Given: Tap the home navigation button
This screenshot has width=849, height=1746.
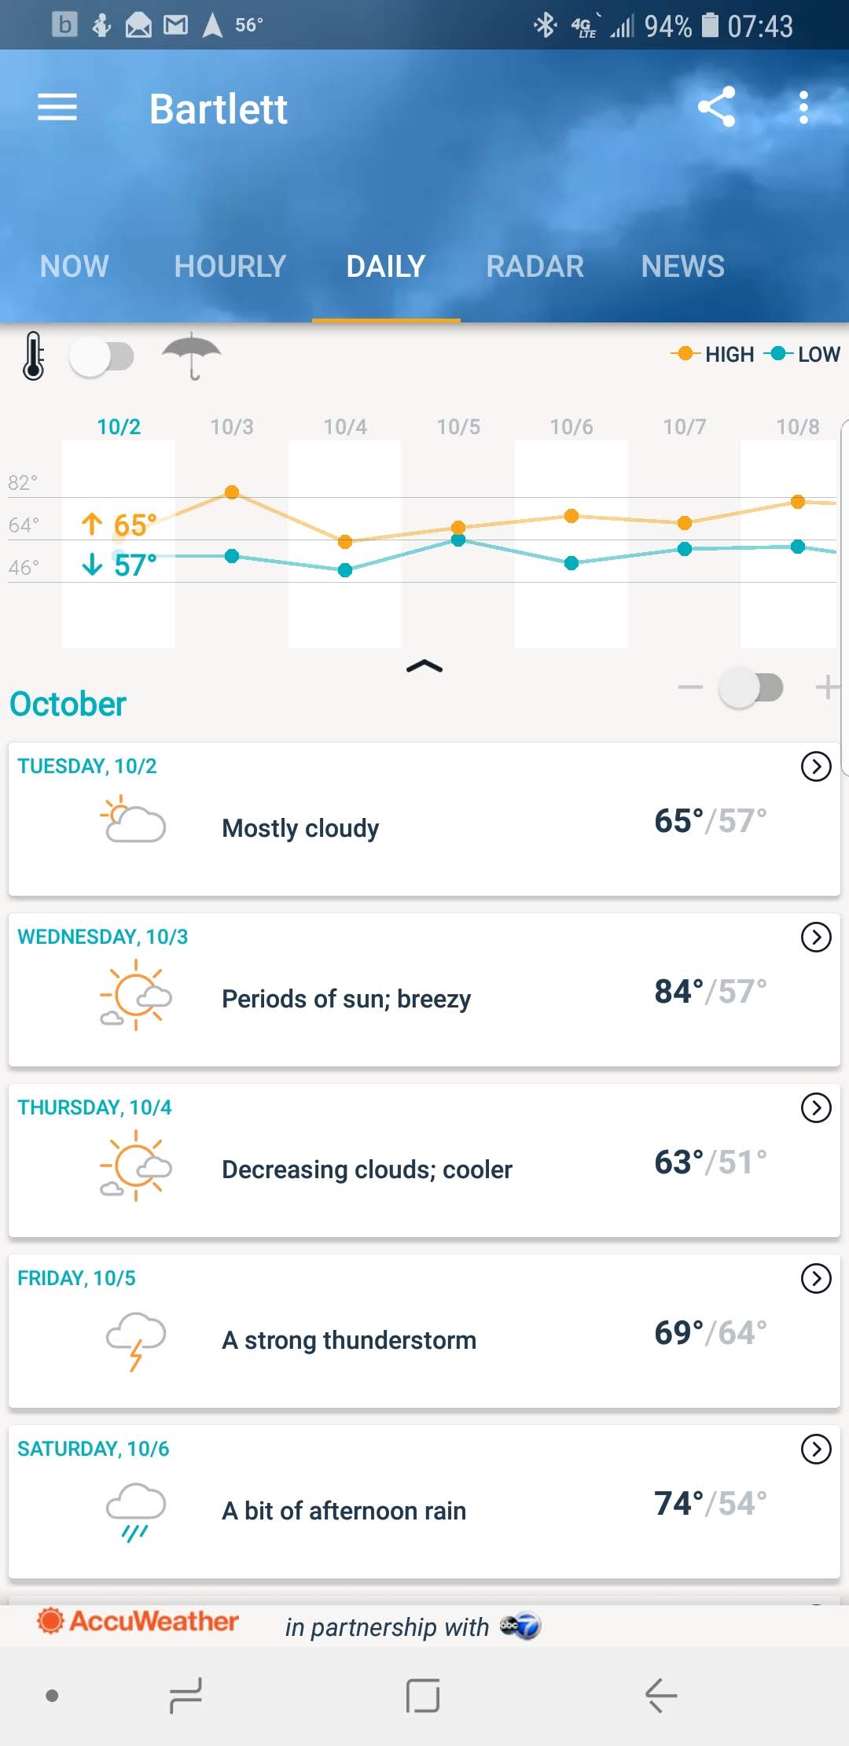Looking at the screenshot, I should coord(423,1695).
